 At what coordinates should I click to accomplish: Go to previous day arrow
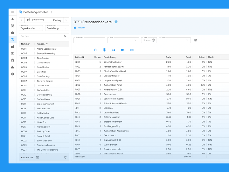pos(22,20)
